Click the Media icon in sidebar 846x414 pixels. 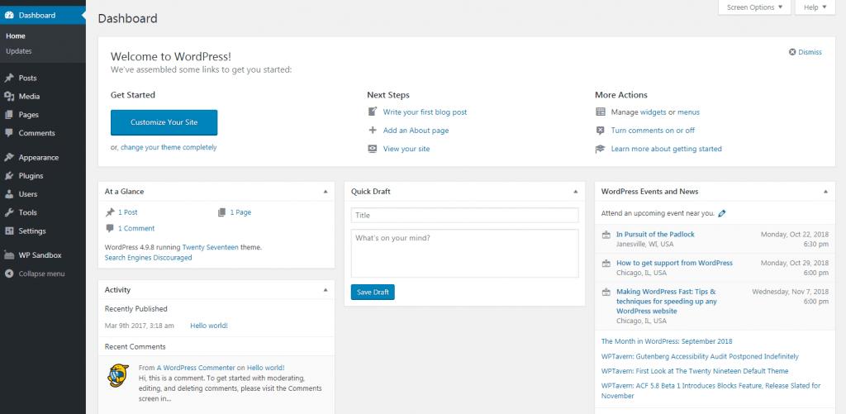coord(9,97)
